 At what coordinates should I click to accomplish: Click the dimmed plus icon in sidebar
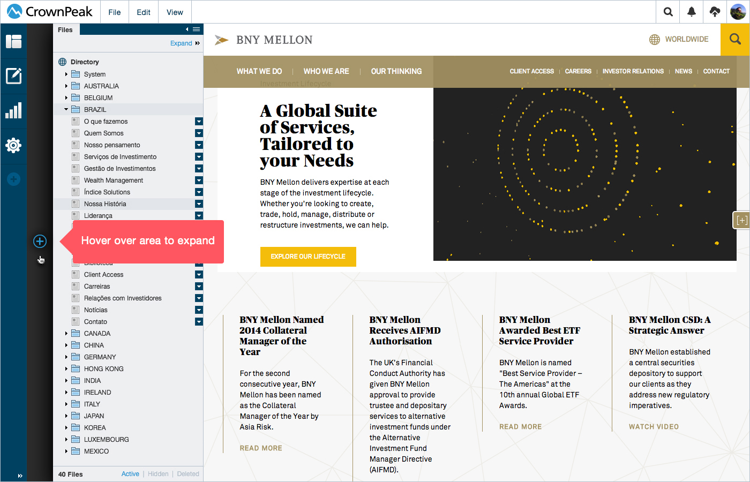[14, 179]
